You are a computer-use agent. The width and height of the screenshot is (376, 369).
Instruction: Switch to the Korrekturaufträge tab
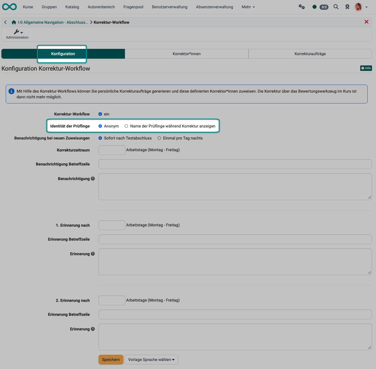tap(310, 54)
